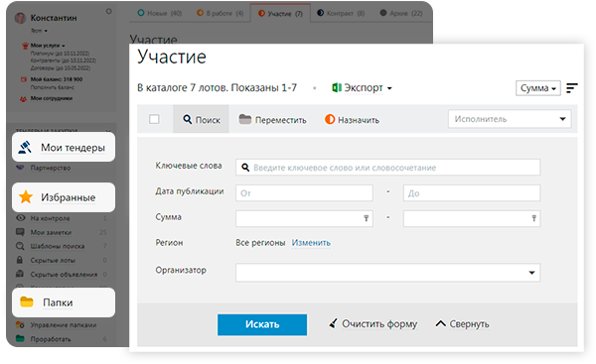
Task: Click the Очистить форму link
Action: pos(379,323)
